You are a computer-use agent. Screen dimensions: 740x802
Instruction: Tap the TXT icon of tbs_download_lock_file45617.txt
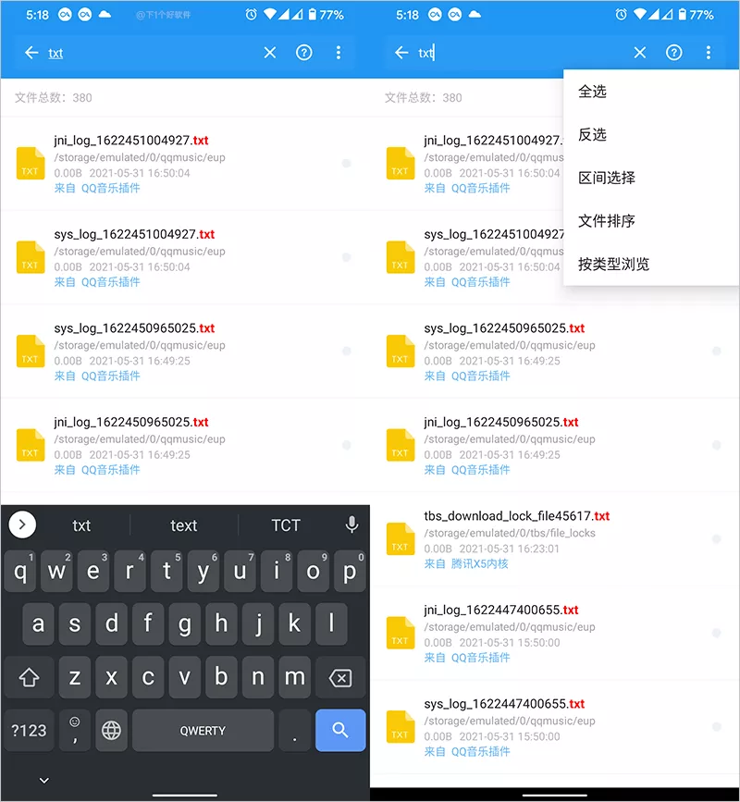tap(400, 538)
